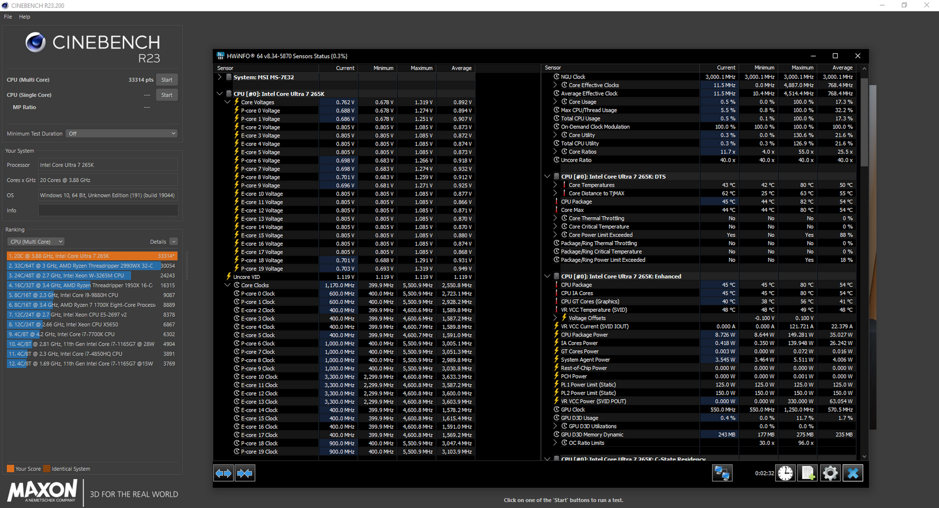This screenshot has height=508, width=939.
Task: Click the lightning icon beside CPU Package Power
Action: tap(556, 335)
